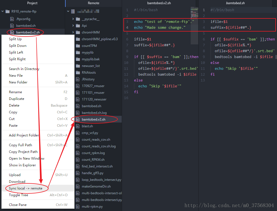Image resolution: width=277 pixels, height=211 pixels.
Task: Click the mypylib.bak folder icon
Action: pos(78,59)
